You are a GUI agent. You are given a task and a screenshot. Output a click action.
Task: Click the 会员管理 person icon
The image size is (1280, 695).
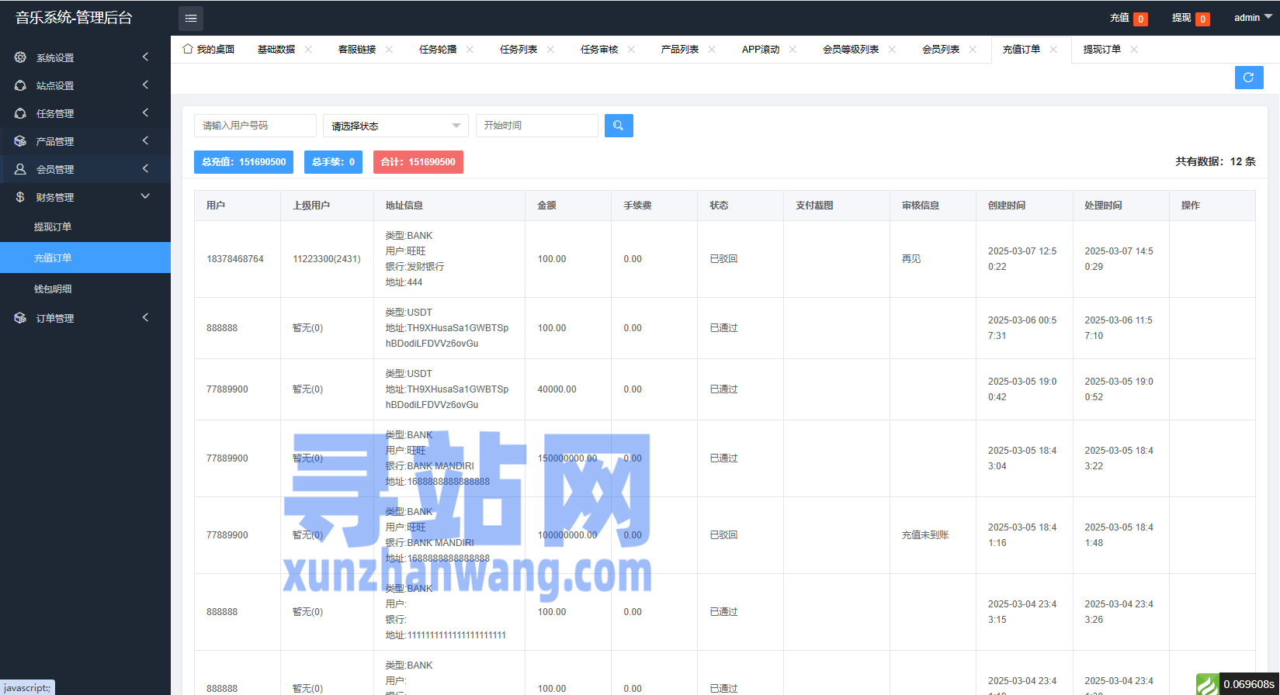click(x=20, y=169)
